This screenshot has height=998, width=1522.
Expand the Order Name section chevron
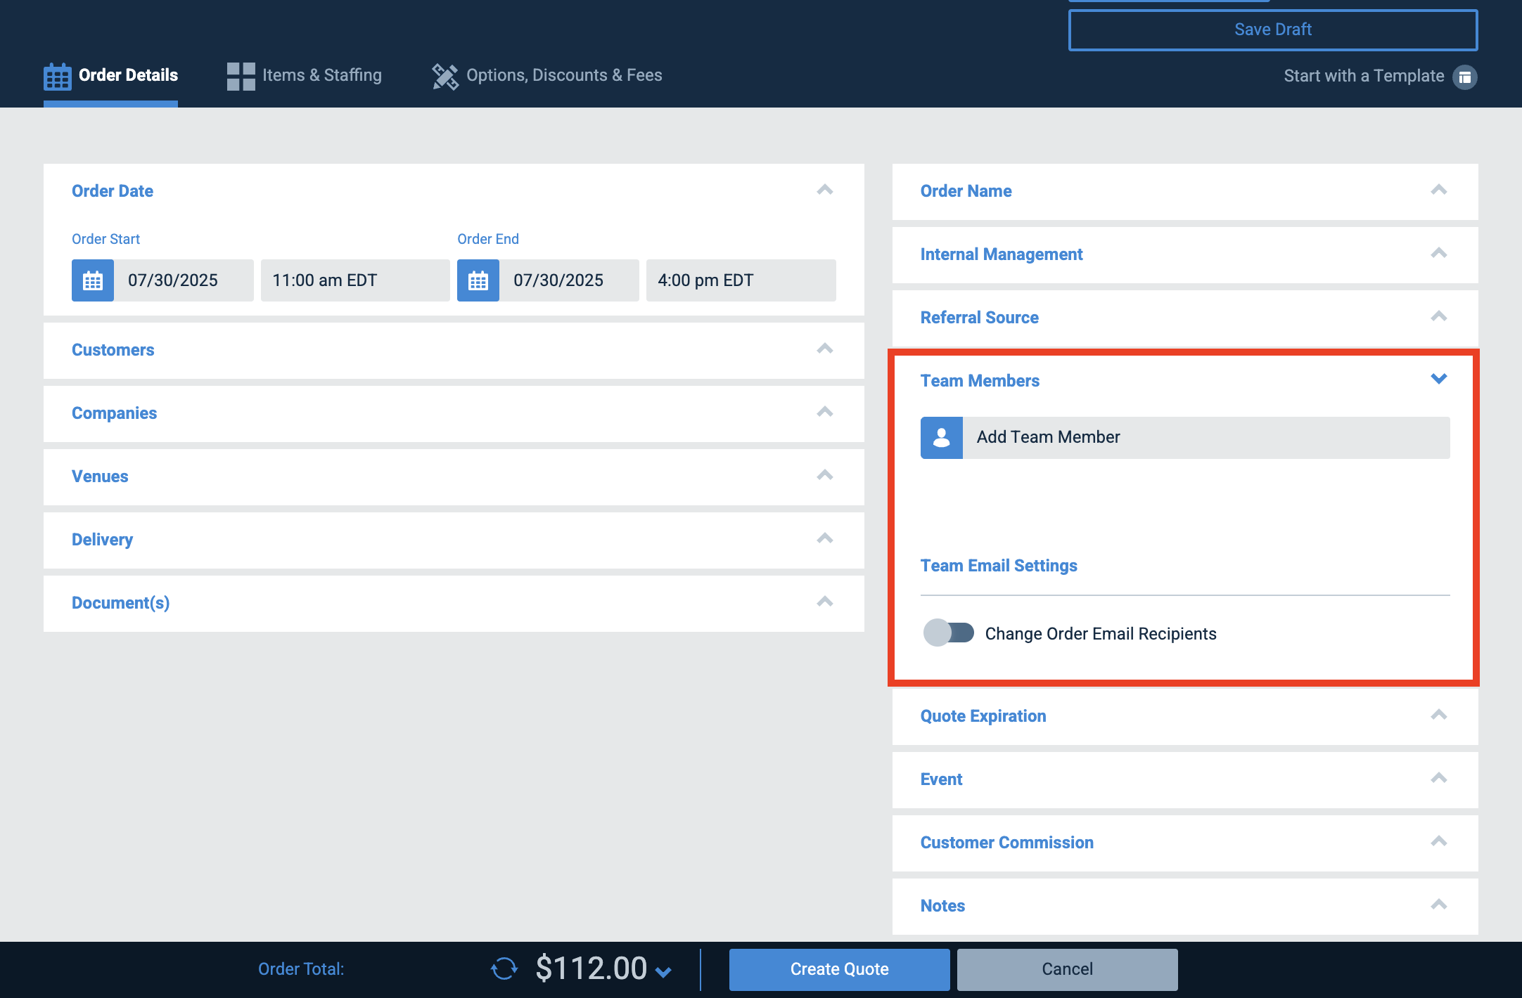coord(1439,190)
